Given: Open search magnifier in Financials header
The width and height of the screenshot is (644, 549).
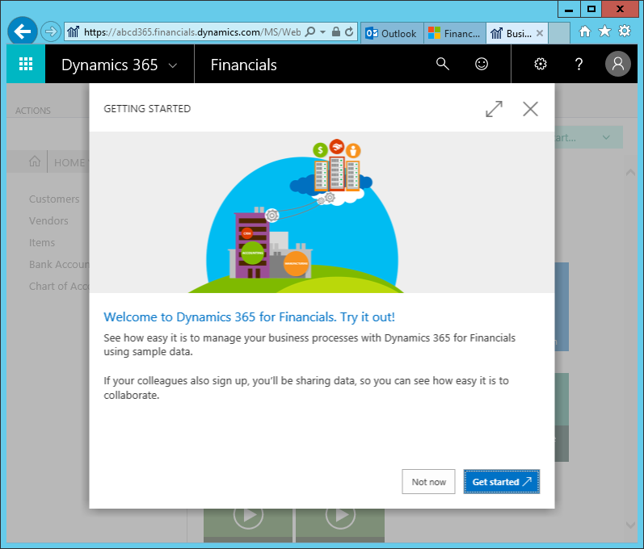Looking at the screenshot, I should click(442, 64).
